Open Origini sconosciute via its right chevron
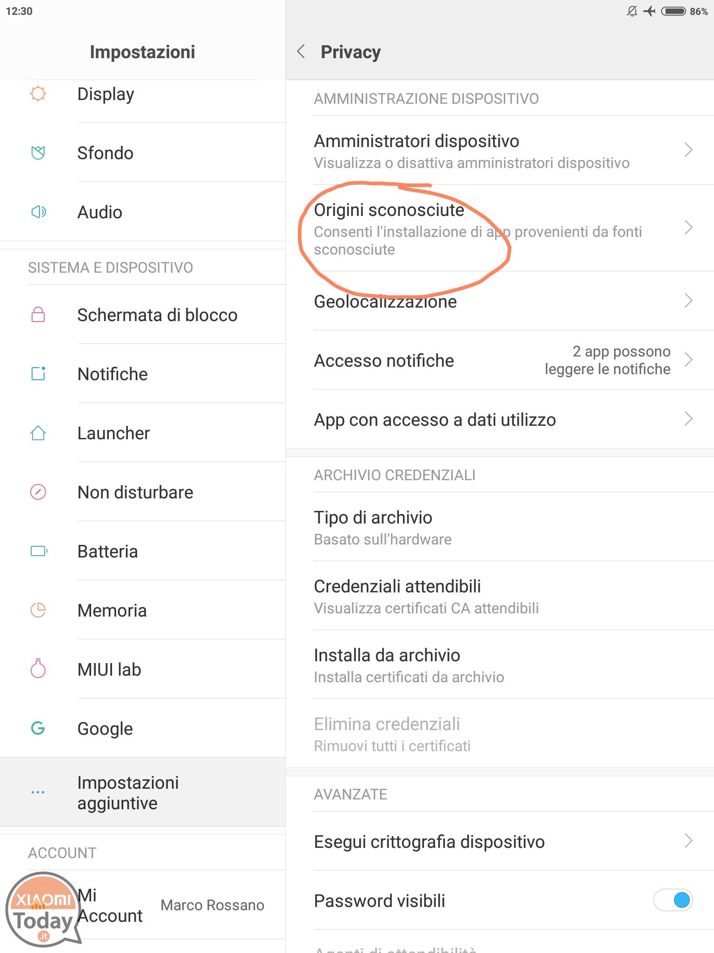The height and width of the screenshot is (953, 714). 688,228
